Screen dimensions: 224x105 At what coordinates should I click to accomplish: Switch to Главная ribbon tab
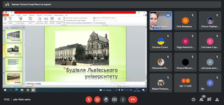tap(12, 15)
